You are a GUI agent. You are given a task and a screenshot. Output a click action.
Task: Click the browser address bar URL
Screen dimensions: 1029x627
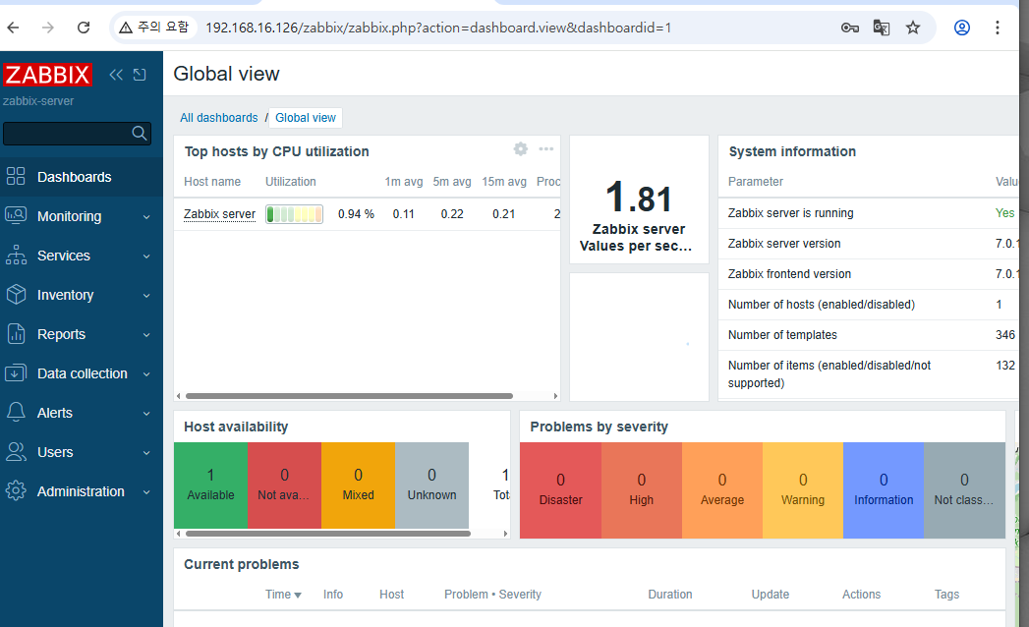(x=438, y=28)
